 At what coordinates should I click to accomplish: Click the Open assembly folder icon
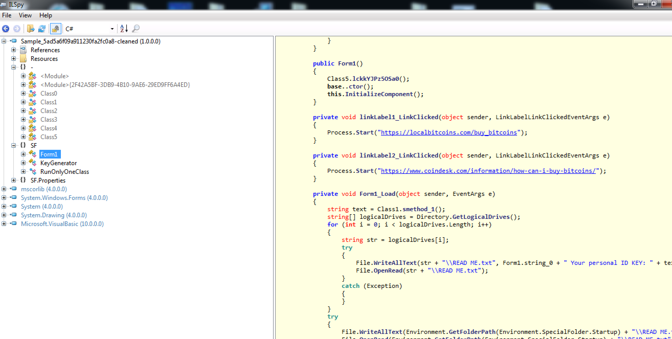click(x=30, y=29)
